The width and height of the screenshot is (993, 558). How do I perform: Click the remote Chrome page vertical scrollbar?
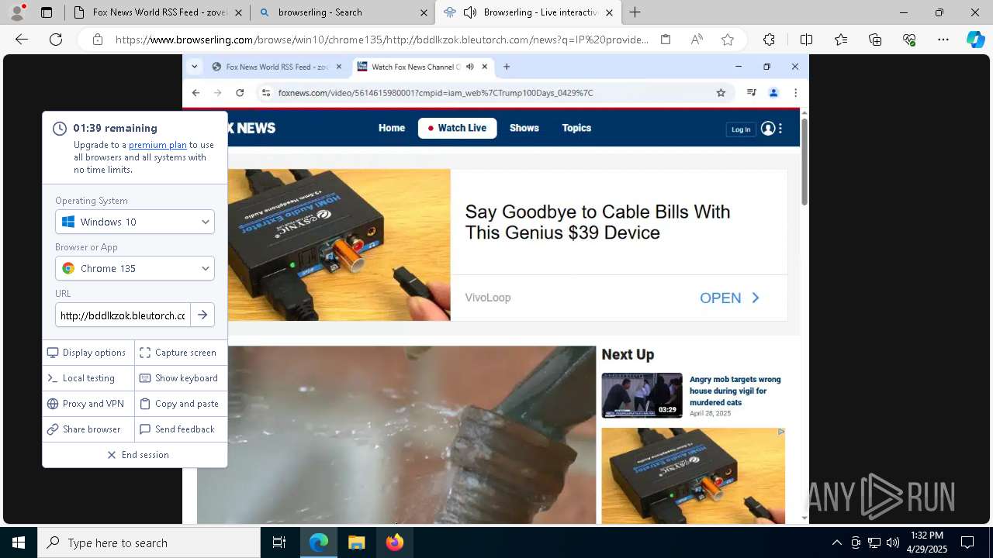[804, 162]
